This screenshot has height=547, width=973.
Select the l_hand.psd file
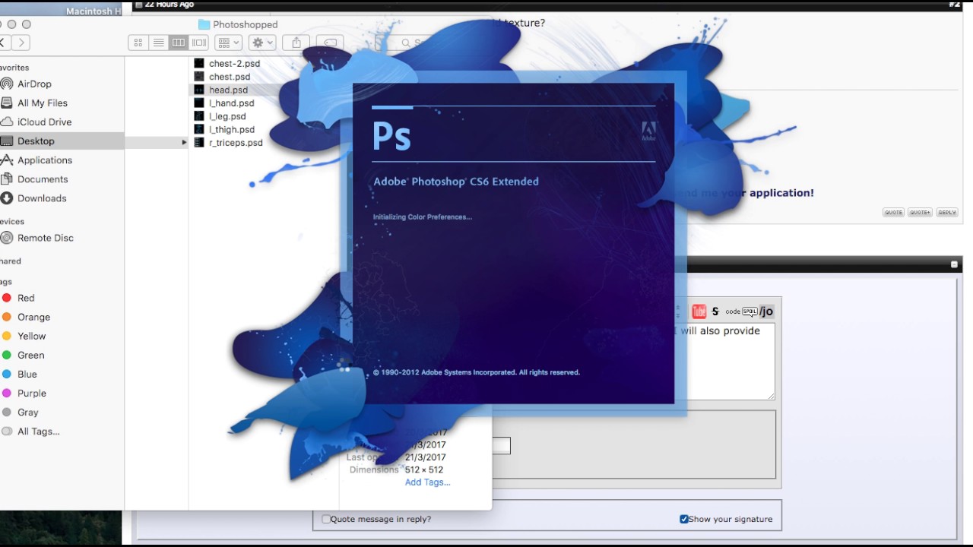231,103
